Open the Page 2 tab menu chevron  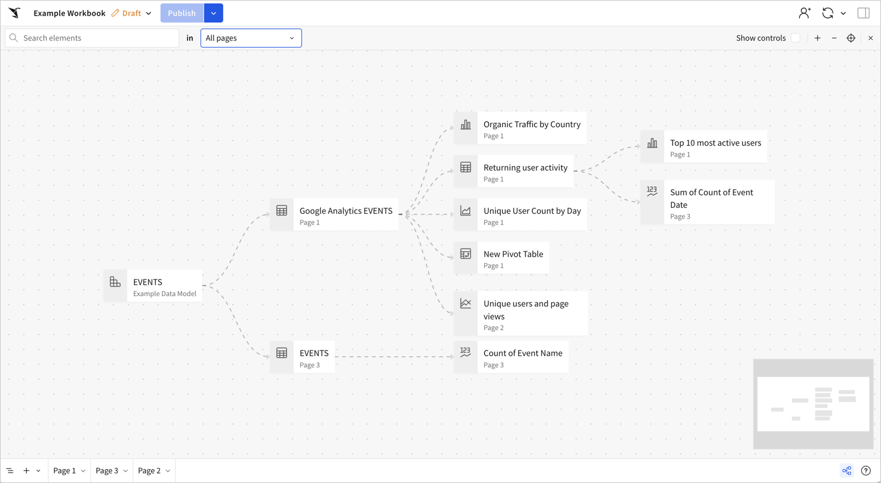[x=168, y=471]
